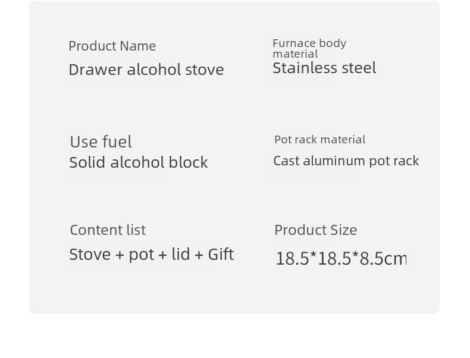Click the word 'lid' in content list
Screen dimensions: 470x358
pyautogui.click(x=181, y=254)
